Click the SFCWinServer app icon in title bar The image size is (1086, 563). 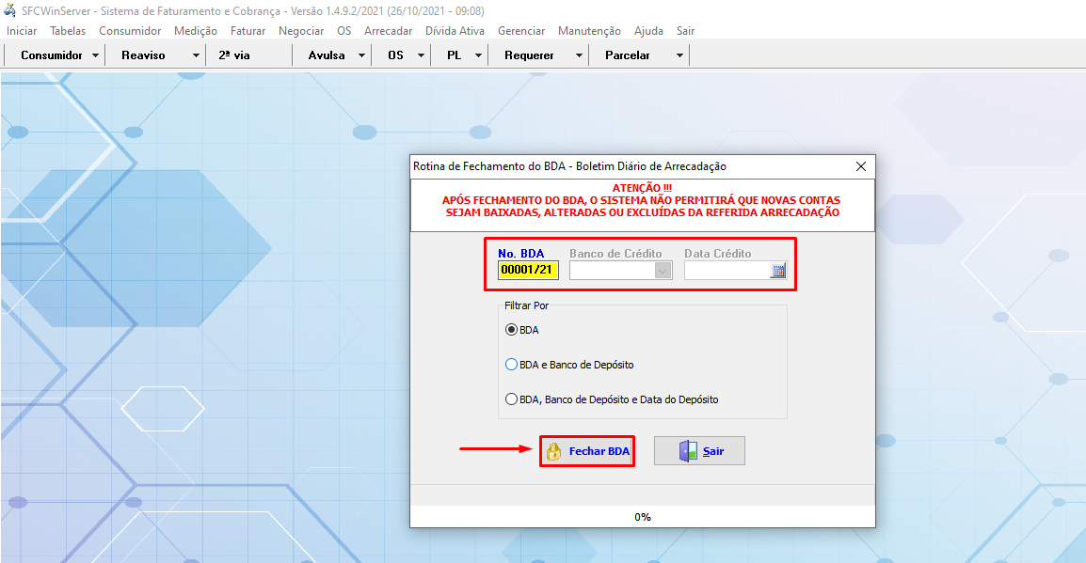[x=10, y=10]
